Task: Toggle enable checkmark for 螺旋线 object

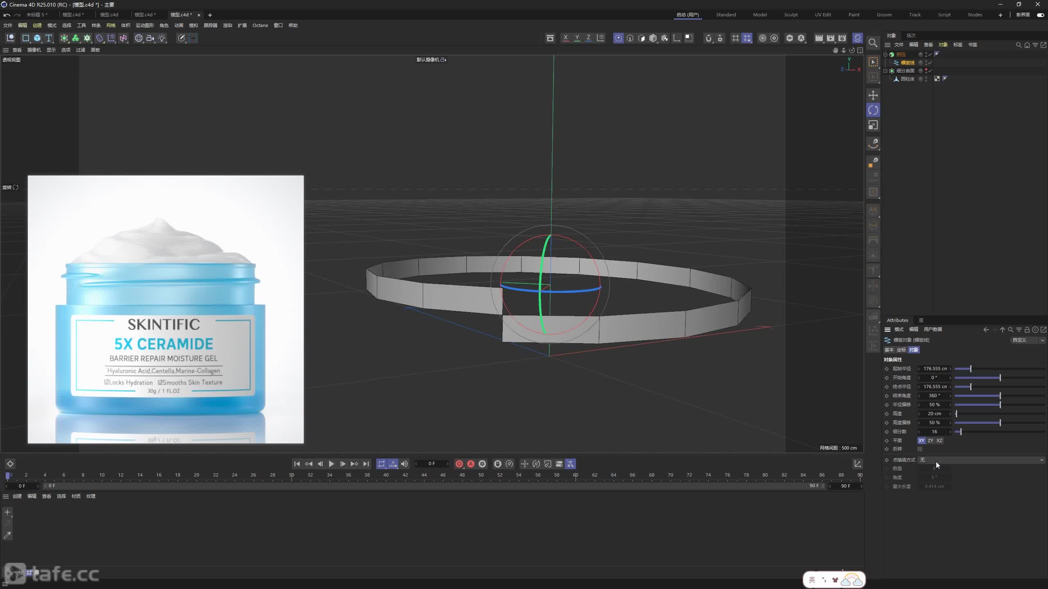Action: point(930,63)
